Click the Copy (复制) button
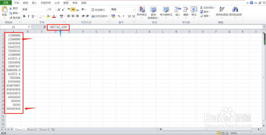This screenshot has width=266, height=135. click(x=15, y=13)
